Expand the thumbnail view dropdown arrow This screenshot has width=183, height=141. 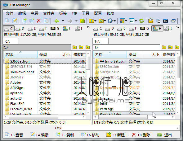136,21
